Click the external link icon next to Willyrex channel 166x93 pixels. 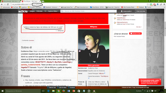105,73
